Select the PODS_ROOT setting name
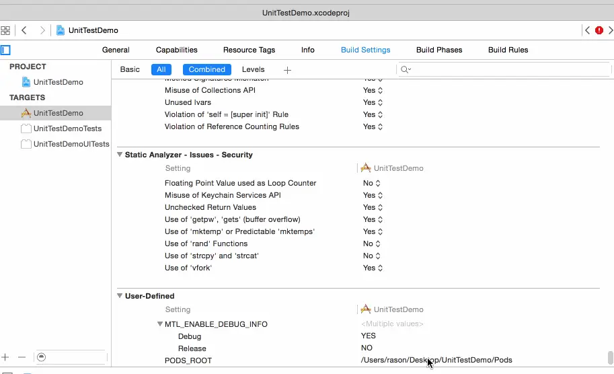The image size is (614, 374). (x=188, y=361)
